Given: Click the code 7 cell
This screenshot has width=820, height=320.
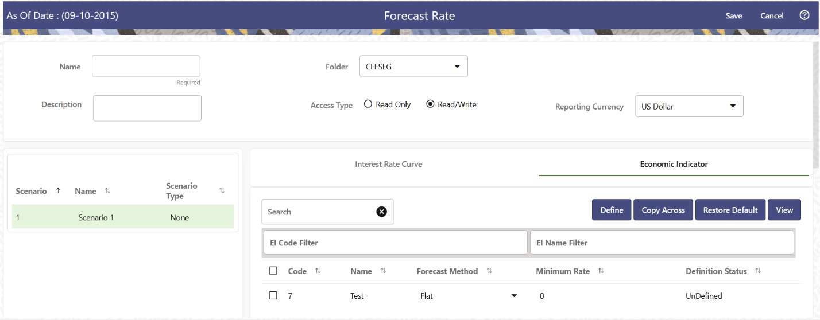Looking at the screenshot, I should (291, 296).
